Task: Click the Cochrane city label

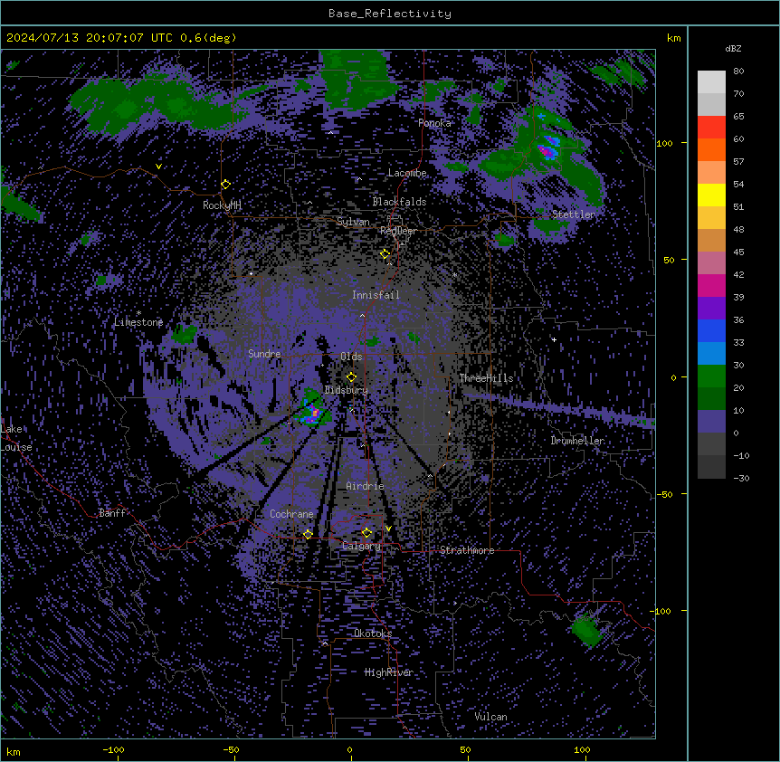Action: [x=291, y=514]
